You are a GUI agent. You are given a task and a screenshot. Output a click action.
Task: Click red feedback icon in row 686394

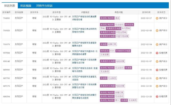click(x=157, y=96)
